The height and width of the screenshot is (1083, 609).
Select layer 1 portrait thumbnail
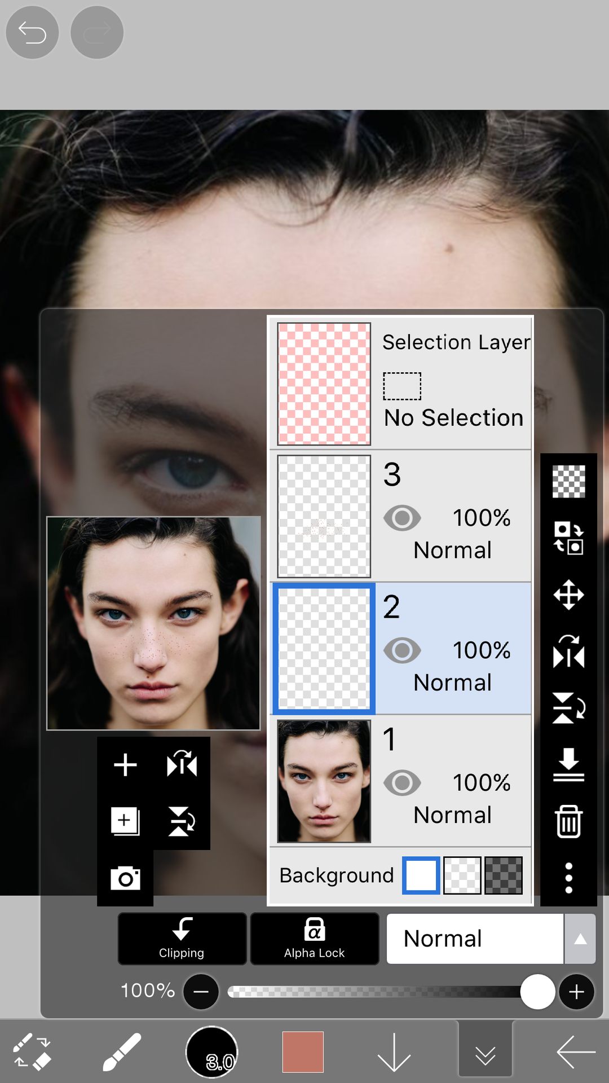(324, 781)
